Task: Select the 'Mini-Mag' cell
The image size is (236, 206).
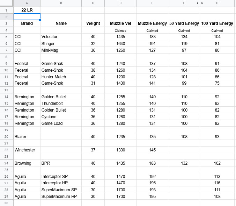Action: tap(61, 50)
